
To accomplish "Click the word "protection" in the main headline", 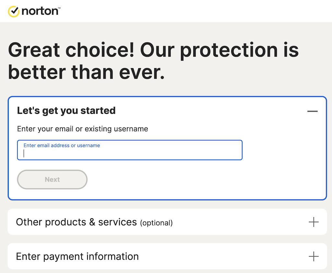I will tap(229, 50).
